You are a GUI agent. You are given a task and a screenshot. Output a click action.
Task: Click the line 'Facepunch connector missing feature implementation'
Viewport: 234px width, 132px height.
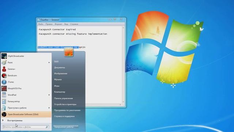point(73,34)
